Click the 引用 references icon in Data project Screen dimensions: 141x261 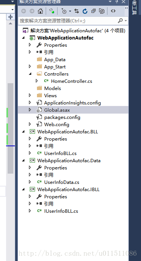pyautogui.click(x=39, y=175)
